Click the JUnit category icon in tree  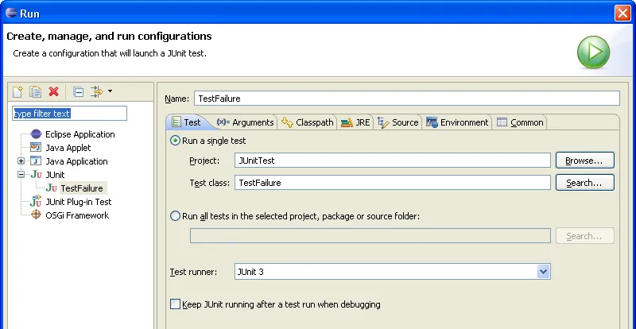point(36,175)
